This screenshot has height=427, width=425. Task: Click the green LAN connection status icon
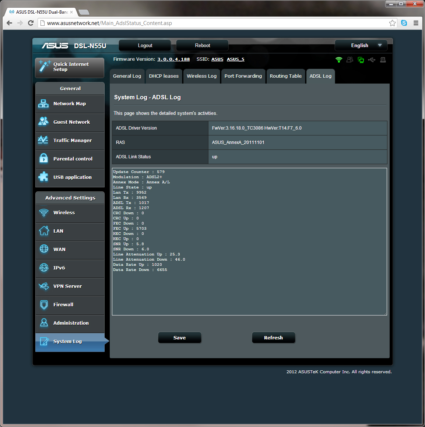[x=361, y=60]
